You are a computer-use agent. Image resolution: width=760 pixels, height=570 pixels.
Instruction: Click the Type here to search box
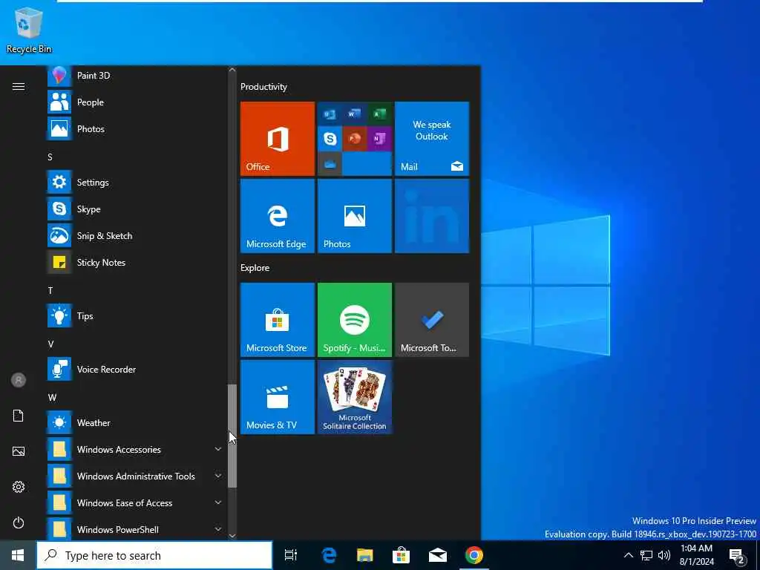pos(154,555)
